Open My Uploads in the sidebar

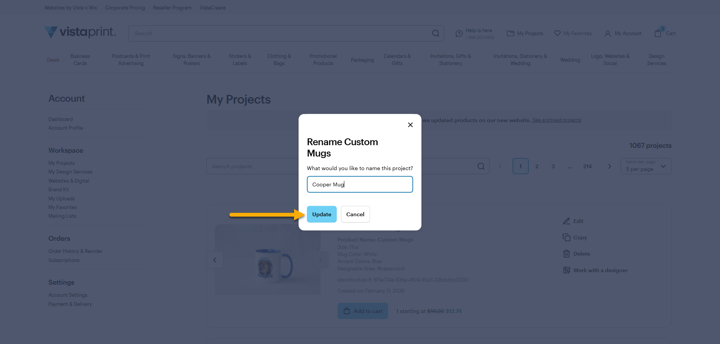point(62,198)
